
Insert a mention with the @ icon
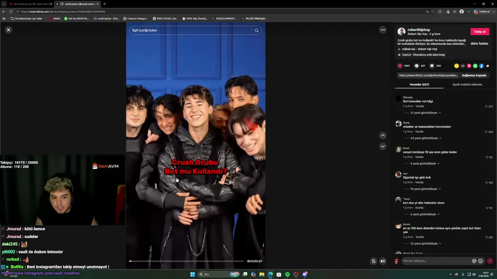tap(474, 261)
